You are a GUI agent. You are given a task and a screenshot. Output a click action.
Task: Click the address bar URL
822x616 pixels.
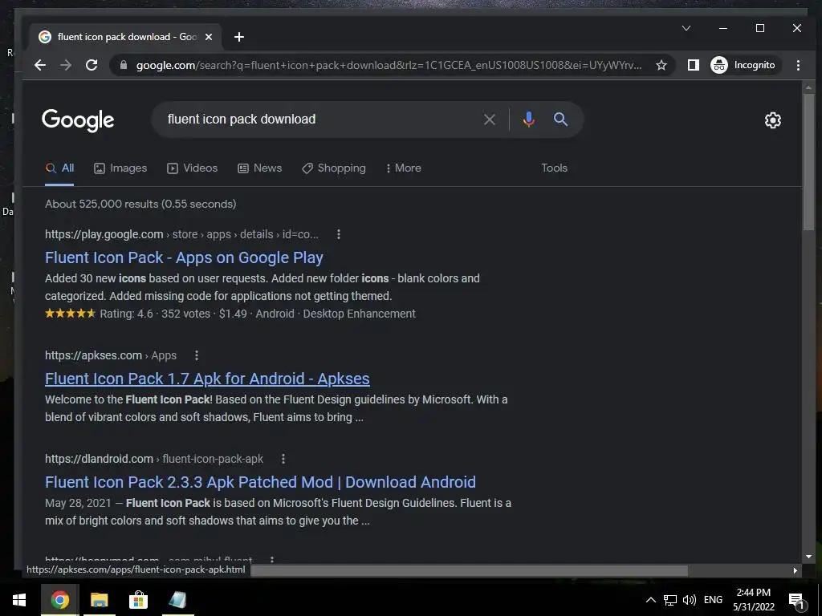point(389,65)
